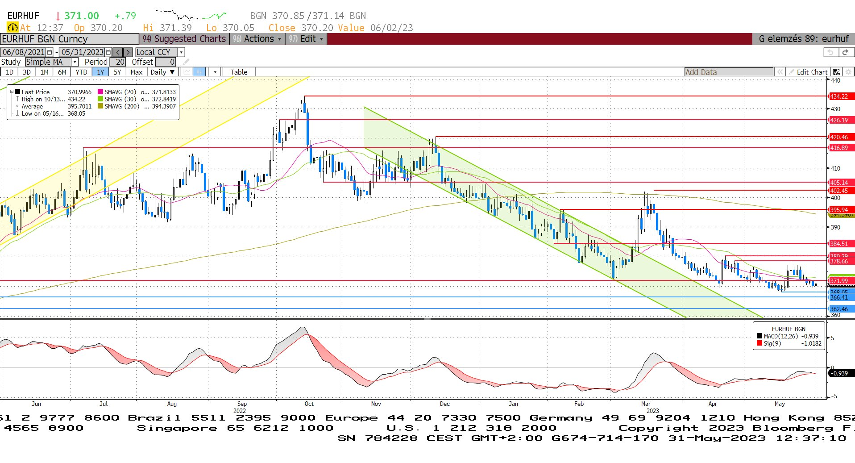Image resolution: width=855 pixels, height=463 pixels.
Task: Click the redo arrow icon
Action: (x=845, y=52)
